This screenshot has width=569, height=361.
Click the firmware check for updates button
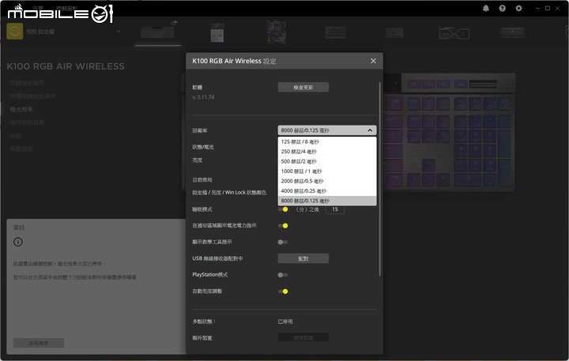point(303,87)
